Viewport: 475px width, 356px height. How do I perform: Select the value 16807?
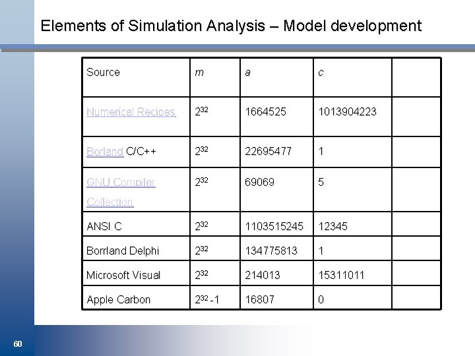pos(260,300)
